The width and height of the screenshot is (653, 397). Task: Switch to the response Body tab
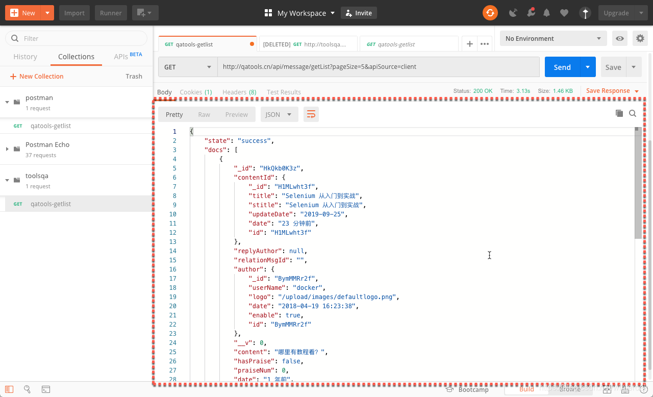pos(164,92)
